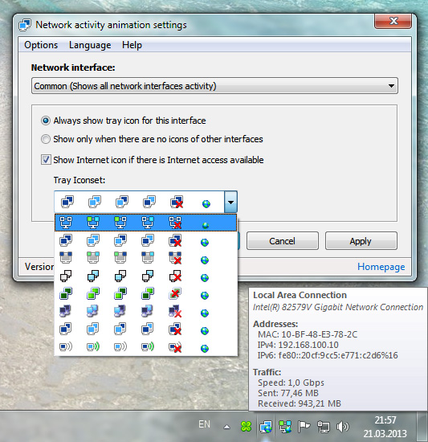Click the Cancel button
The height and width of the screenshot is (442, 428).
pyautogui.click(x=283, y=241)
